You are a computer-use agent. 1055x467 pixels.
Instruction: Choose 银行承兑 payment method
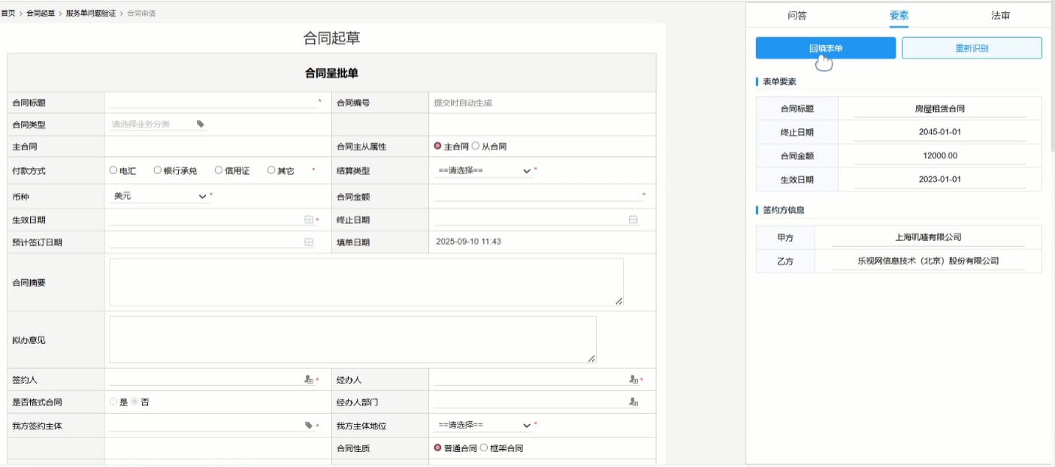click(158, 170)
